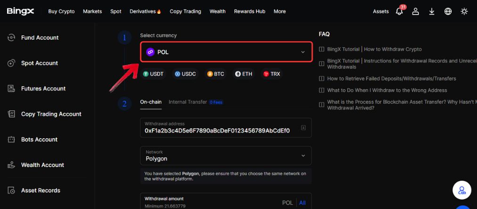Select the BTC quick currency chip
Viewport: 477px width, 209px height.
click(x=216, y=74)
